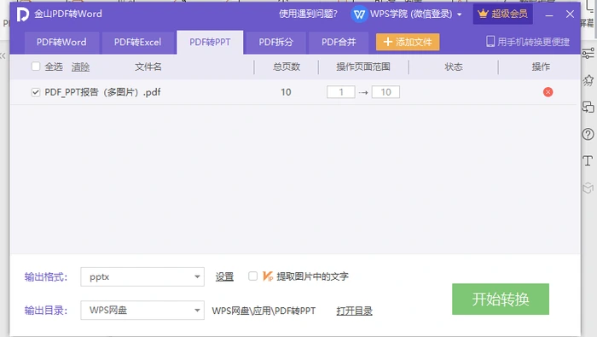Select file name PDF_PPT报告（多图片）.pdf
The image size is (597, 337).
pos(103,92)
